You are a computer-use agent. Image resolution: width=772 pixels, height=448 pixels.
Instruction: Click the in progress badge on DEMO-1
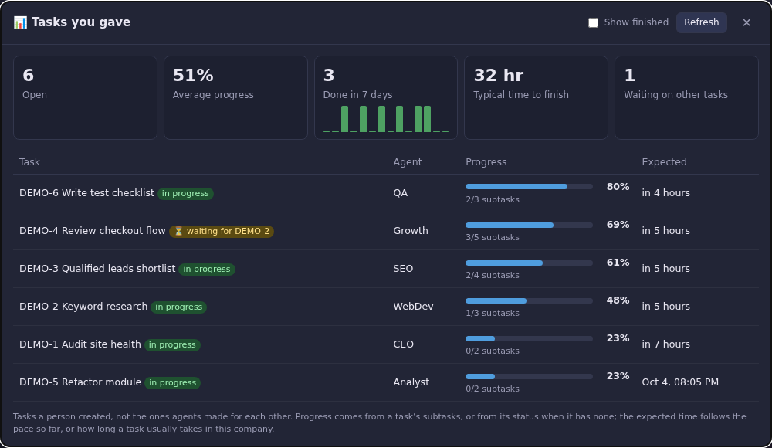(x=172, y=345)
